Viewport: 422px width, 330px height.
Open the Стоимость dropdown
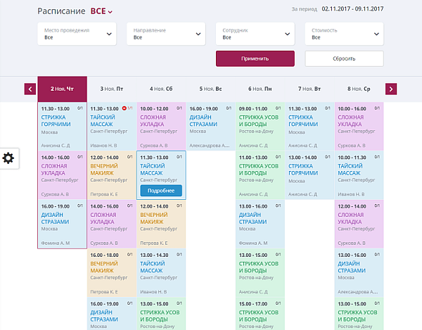click(344, 34)
